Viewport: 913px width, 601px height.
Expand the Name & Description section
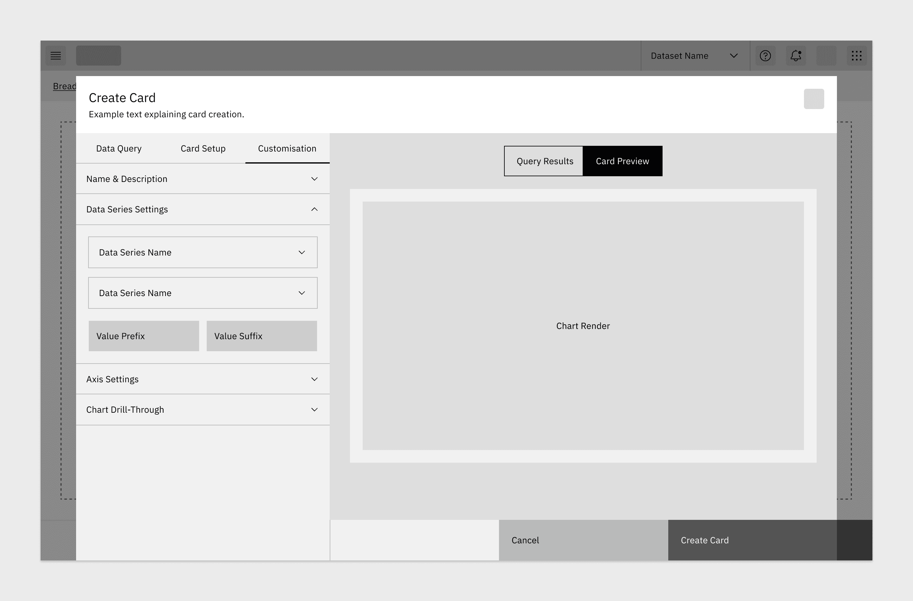tap(203, 179)
